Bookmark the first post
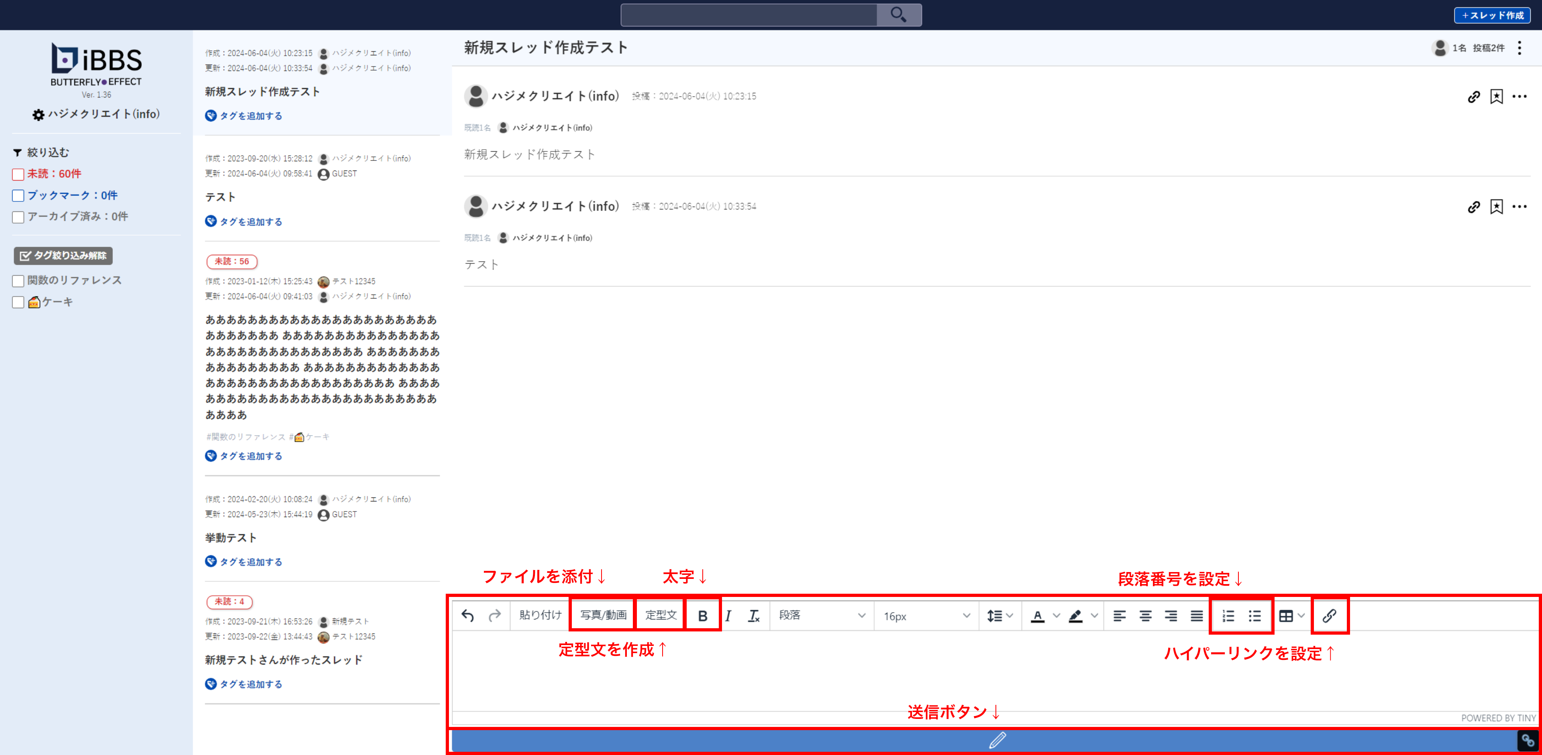 tap(1496, 96)
